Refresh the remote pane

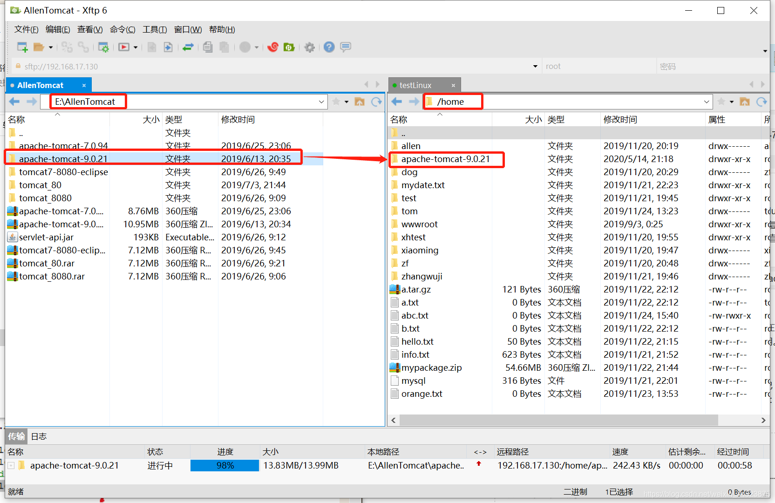tap(761, 102)
